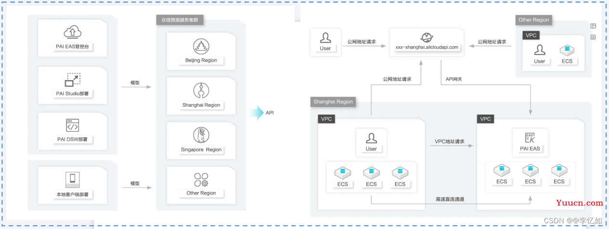Click the PAI EAS icon in the right VPC
Screen dimensions: 609x229
pyautogui.click(x=530, y=138)
